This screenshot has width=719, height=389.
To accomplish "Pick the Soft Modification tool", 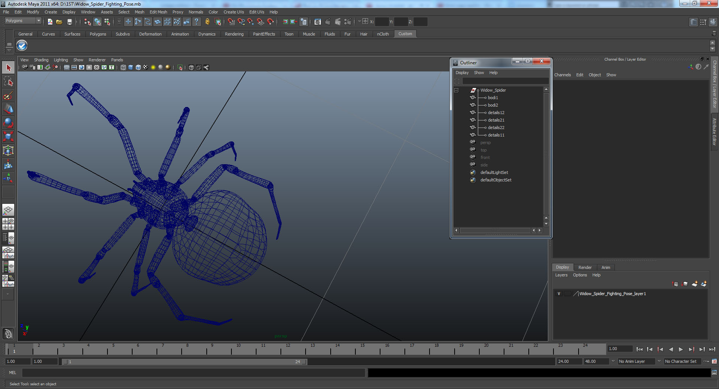I will [8, 164].
